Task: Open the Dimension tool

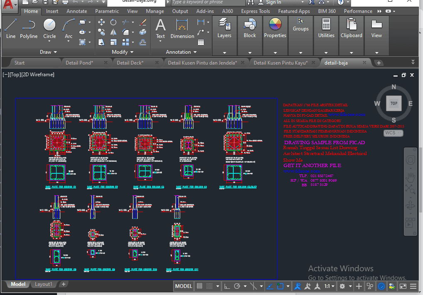Action: coord(182,28)
